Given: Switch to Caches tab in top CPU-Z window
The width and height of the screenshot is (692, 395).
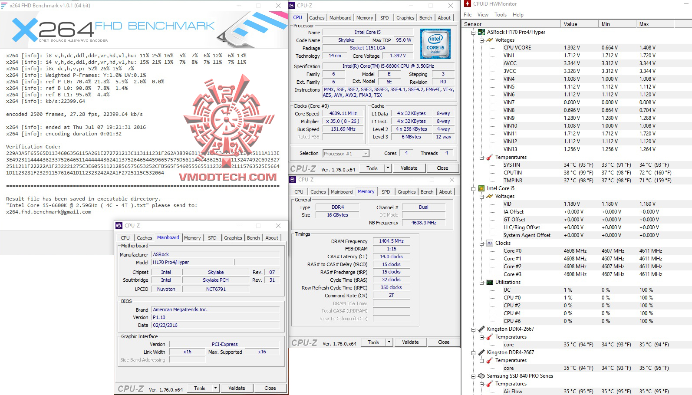Looking at the screenshot, I should 317,18.
